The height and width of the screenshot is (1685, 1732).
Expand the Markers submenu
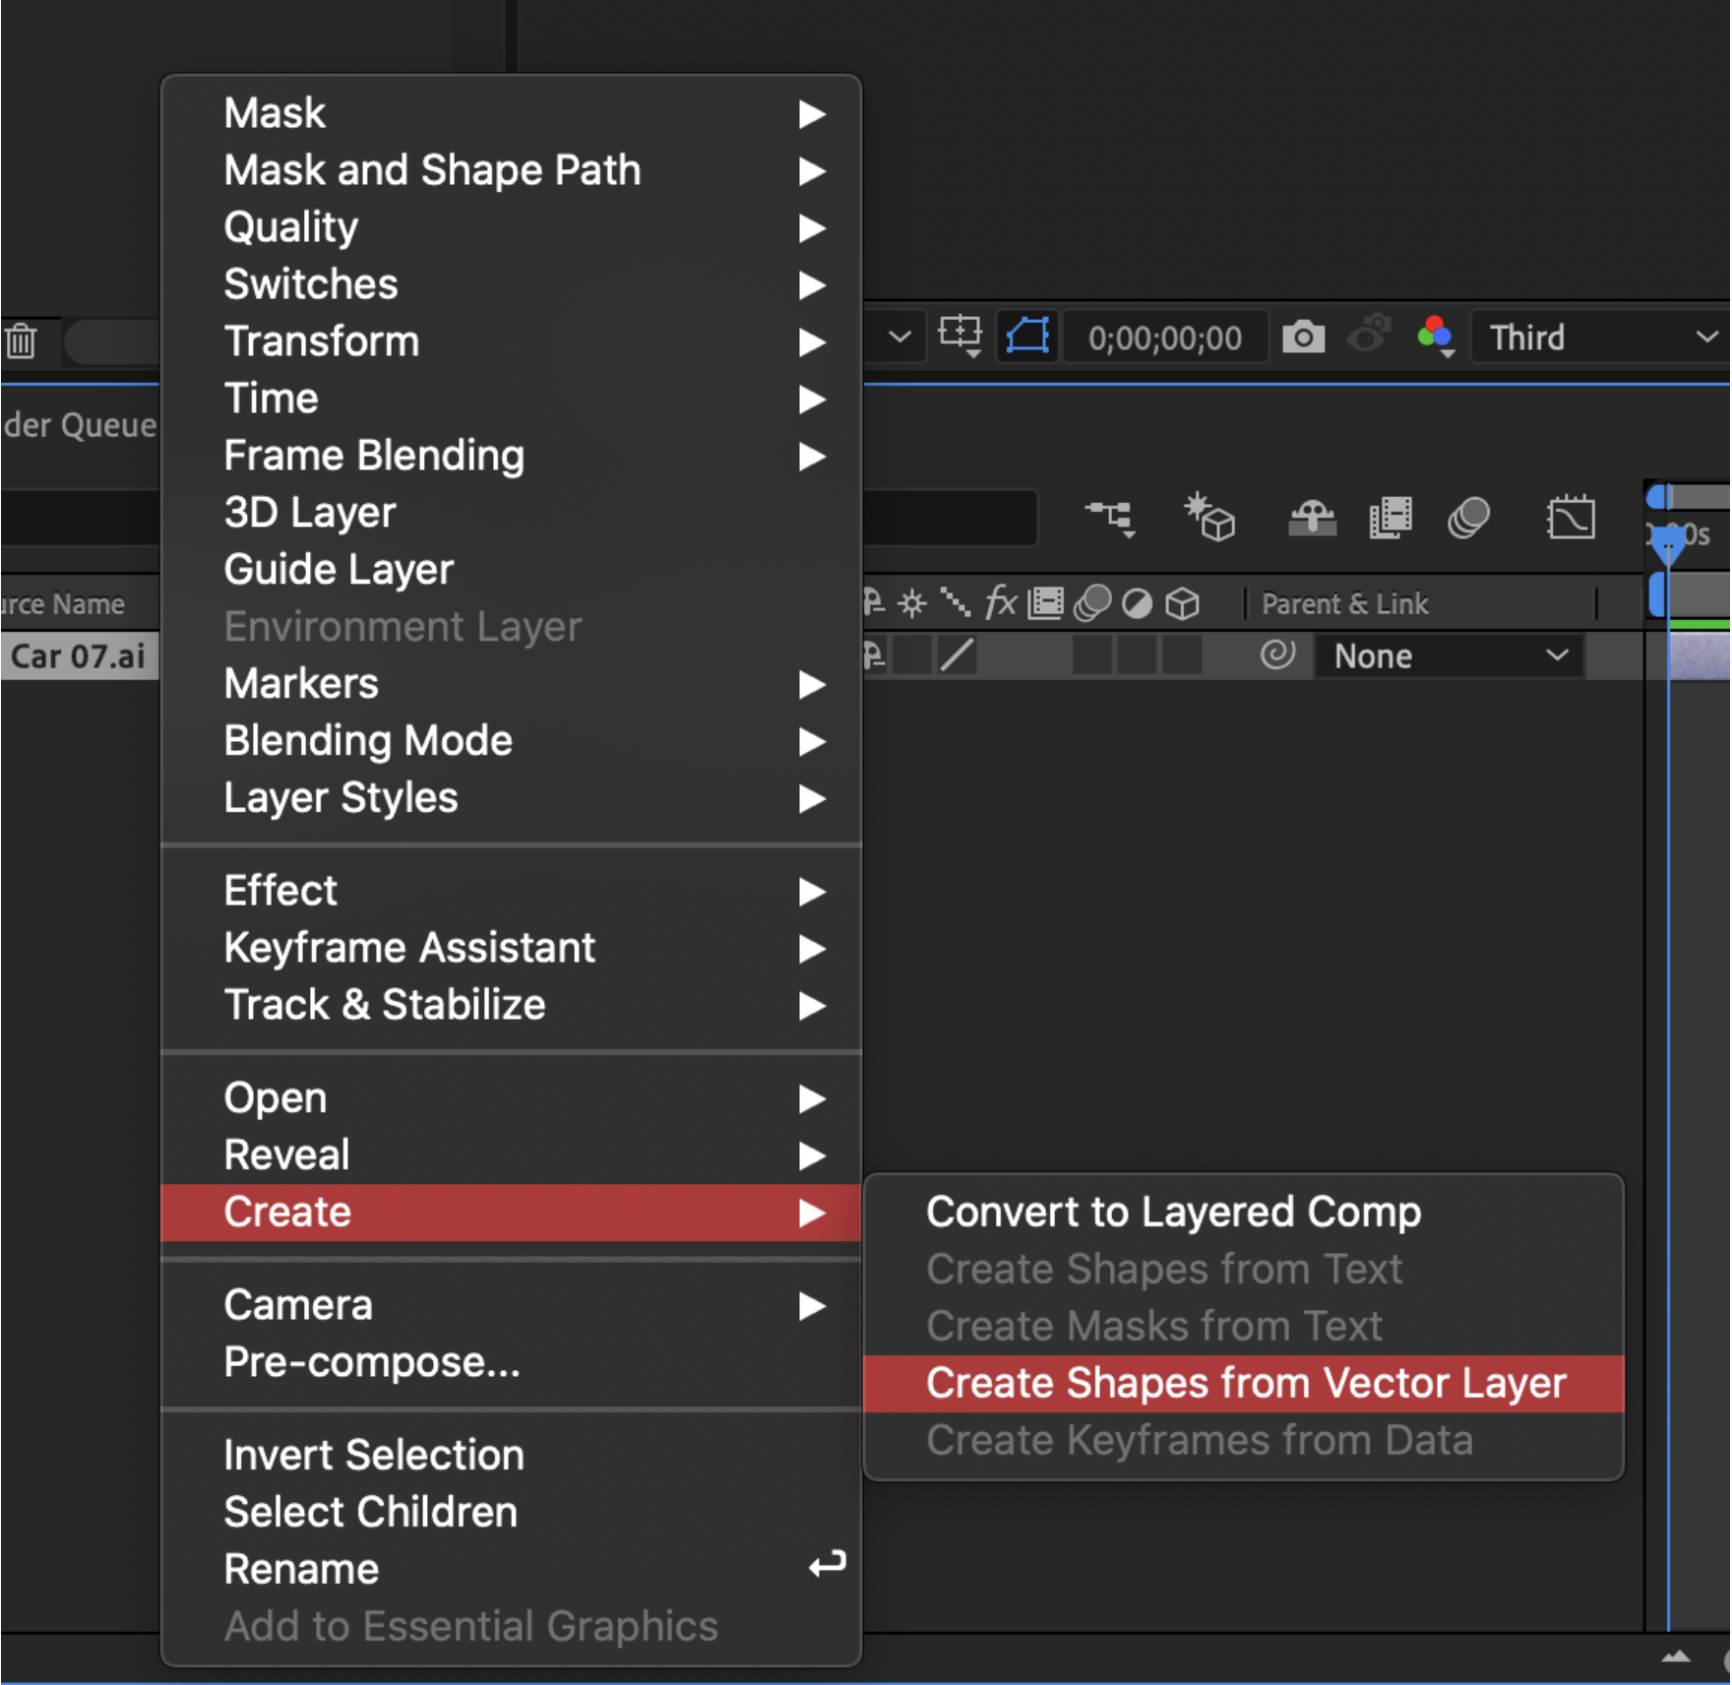tap(512, 684)
